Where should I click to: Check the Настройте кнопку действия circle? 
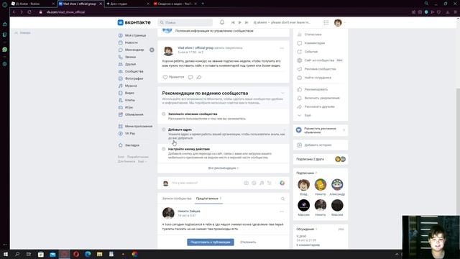(164, 149)
